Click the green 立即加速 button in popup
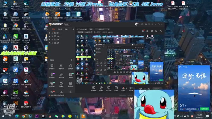 pos(204,109)
